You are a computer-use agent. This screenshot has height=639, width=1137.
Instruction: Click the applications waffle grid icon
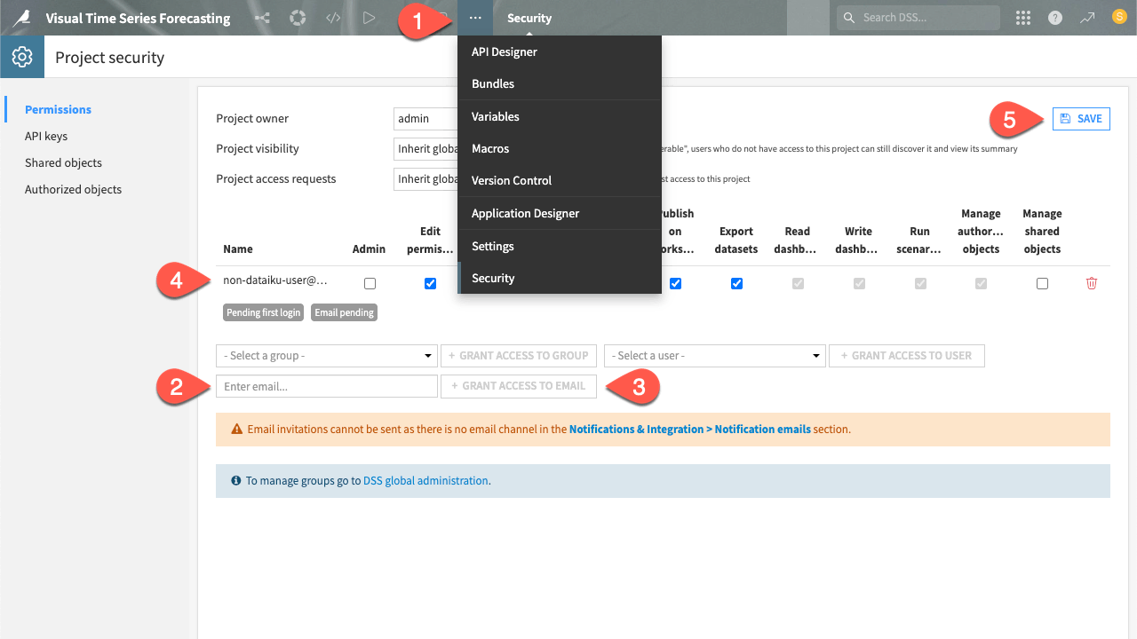pyautogui.click(x=1022, y=18)
